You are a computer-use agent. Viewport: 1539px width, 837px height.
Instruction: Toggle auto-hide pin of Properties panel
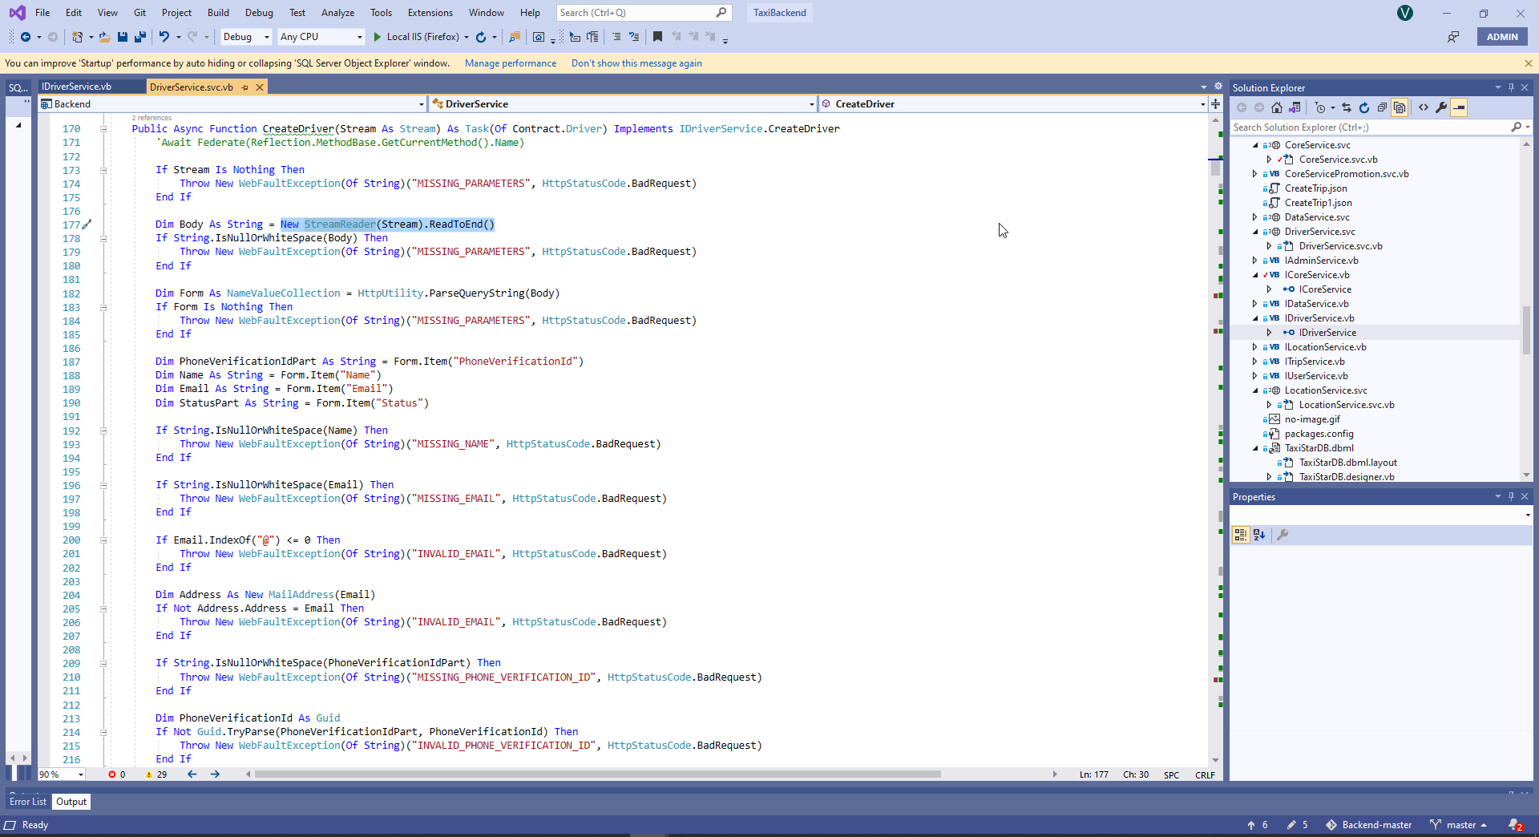[x=1511, y=496]
